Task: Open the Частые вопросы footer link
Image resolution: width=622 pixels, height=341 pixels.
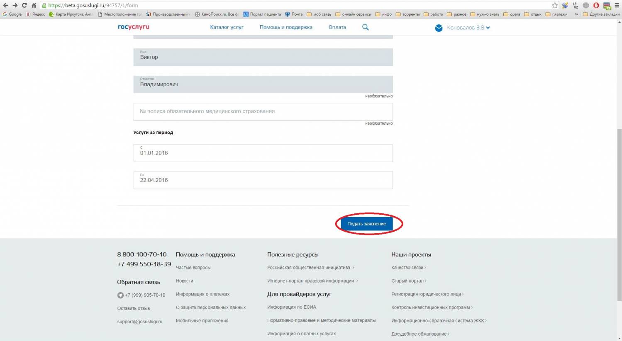Action: 193,268
